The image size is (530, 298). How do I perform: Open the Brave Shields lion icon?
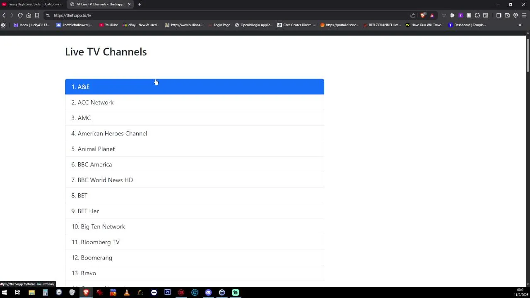[423, 15]
